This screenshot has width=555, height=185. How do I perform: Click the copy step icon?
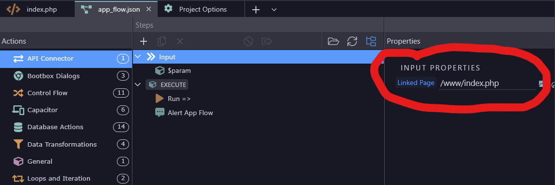(x=162, y=41)
